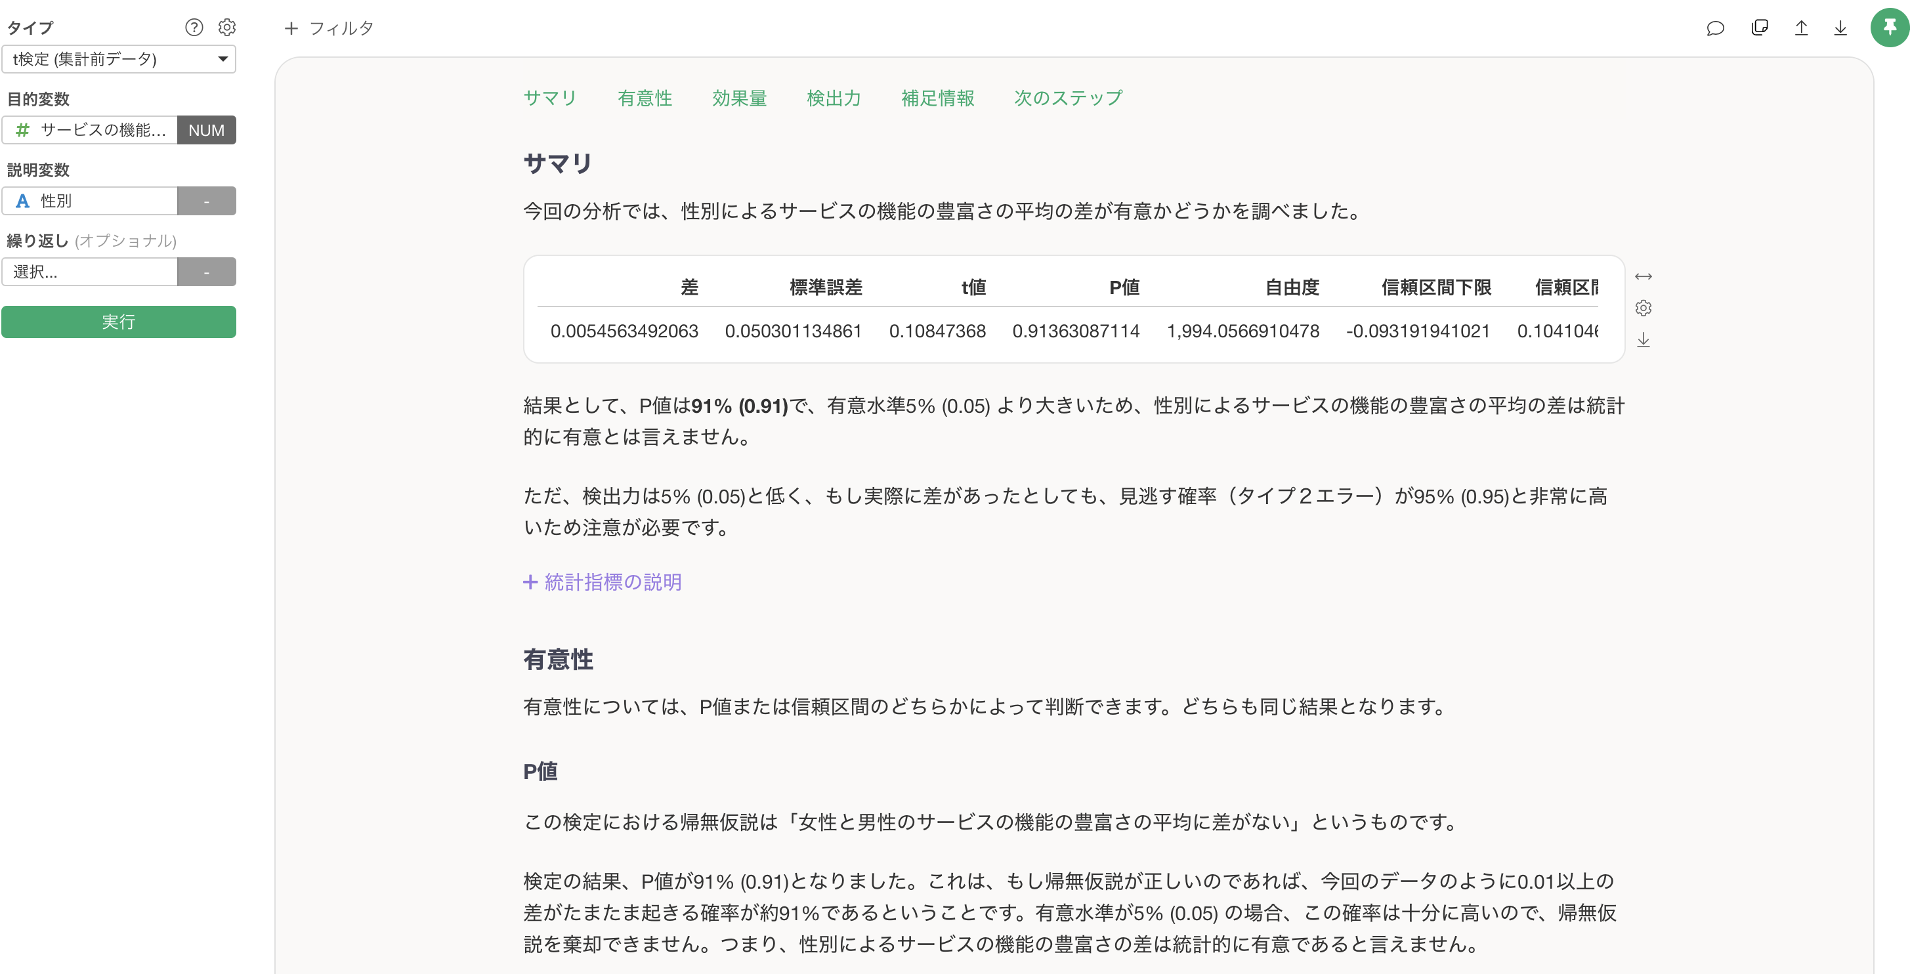
Task: Click the duplicate chart icon
Action: pyautogui.click(x=1760, y=28)
